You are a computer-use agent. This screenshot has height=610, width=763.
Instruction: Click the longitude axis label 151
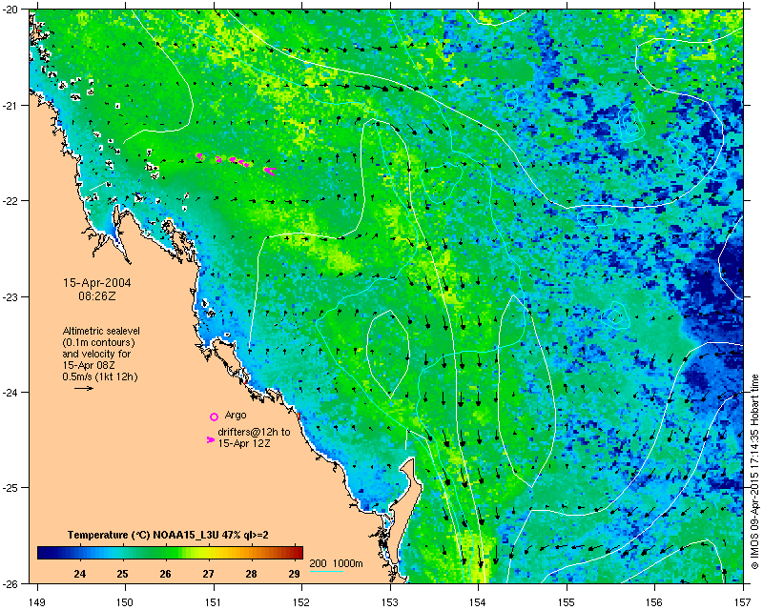click(x=214, y=602)
